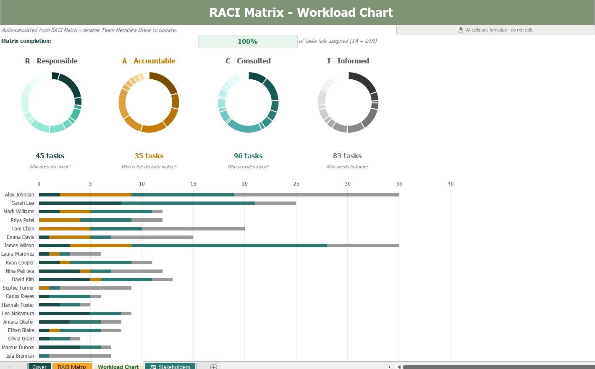Go to the Stakeholders sheet tab
Viewport: 595px width, 369px height.
tap(170, 366)
